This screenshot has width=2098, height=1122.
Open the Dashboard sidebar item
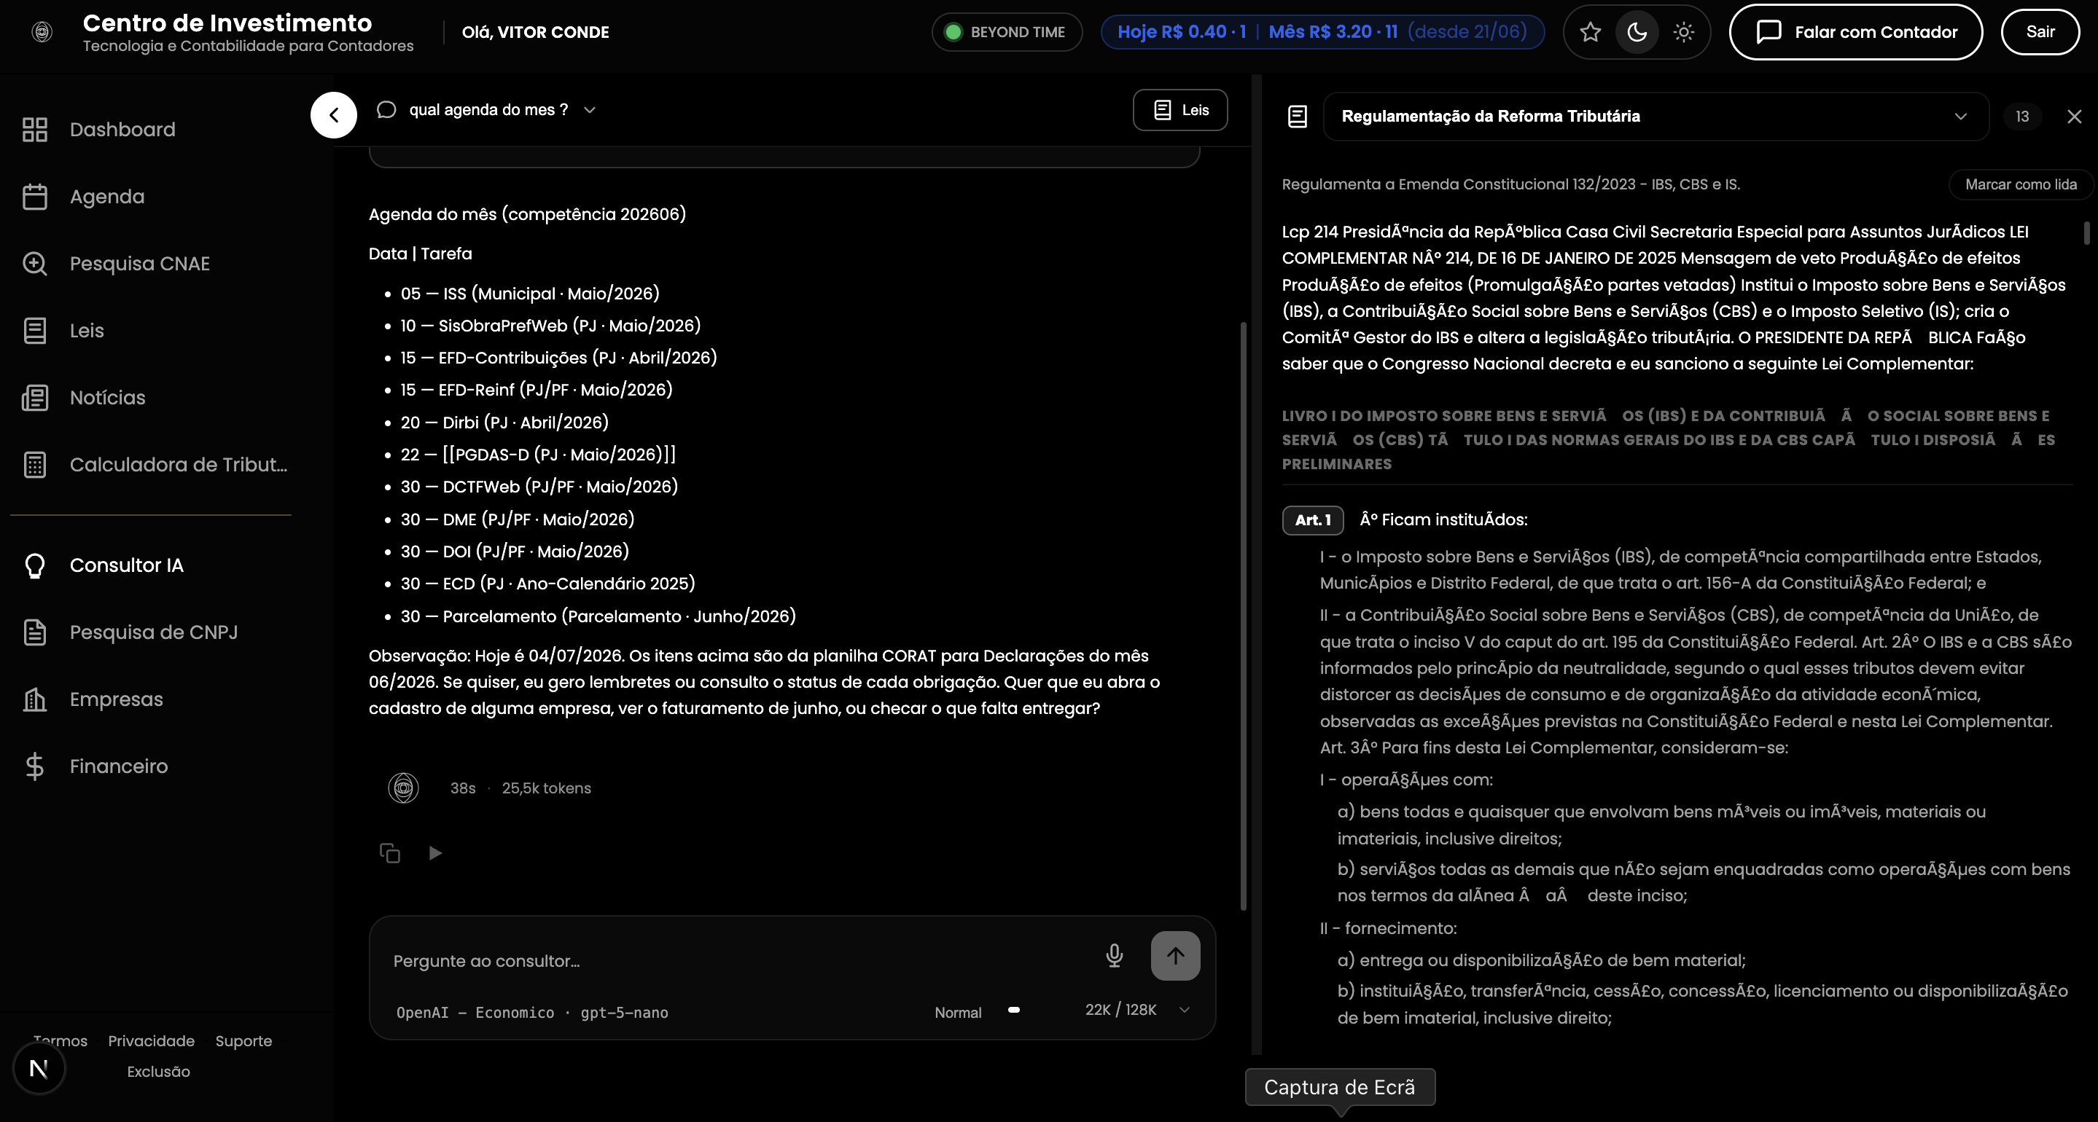pos(122,130)
